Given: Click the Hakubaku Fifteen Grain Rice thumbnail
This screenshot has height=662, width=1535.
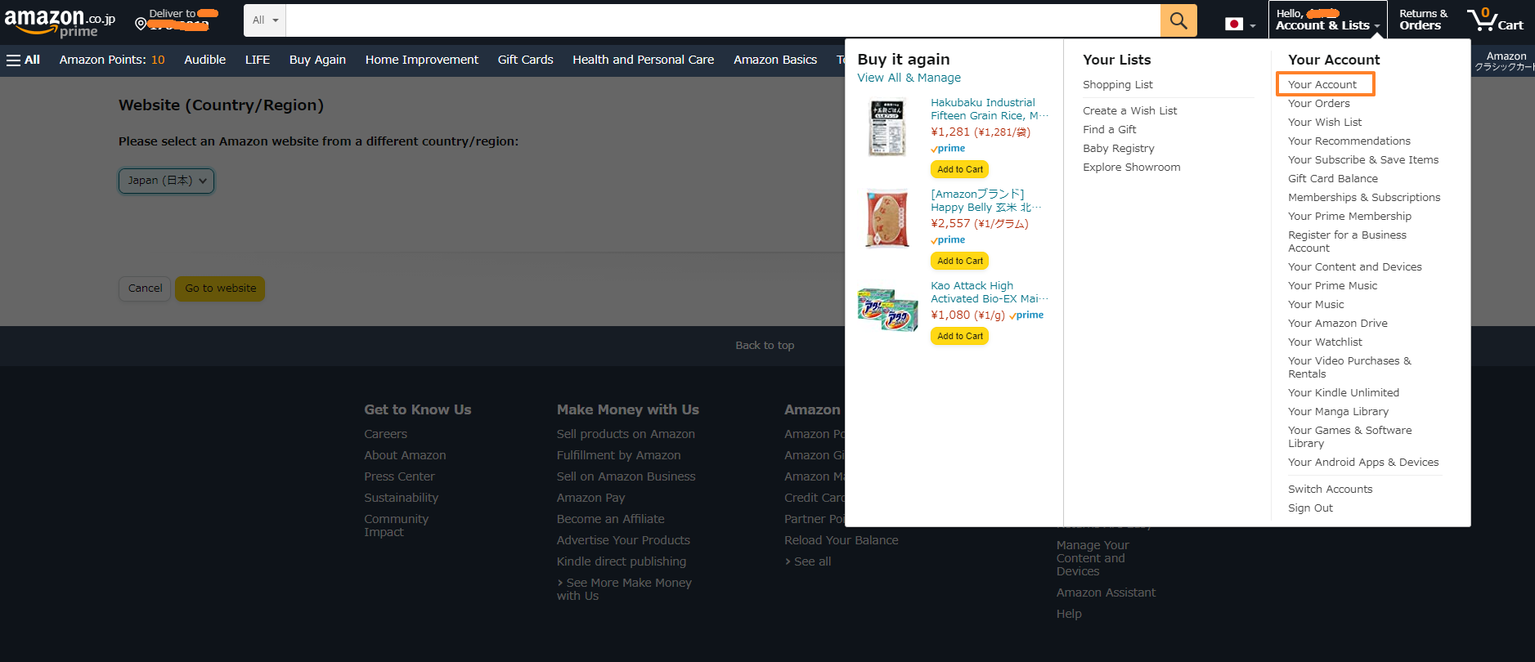Looking at the screenshot, I should pos(887,127).
